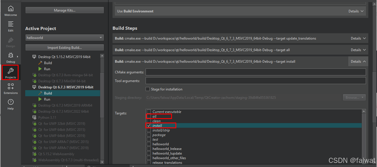Open the Welcome mode
Viewport: 377px width, 167px height.
tap(10, 11)
